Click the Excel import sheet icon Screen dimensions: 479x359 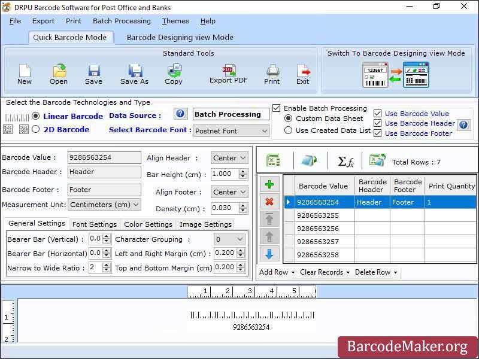pos(273,160)
